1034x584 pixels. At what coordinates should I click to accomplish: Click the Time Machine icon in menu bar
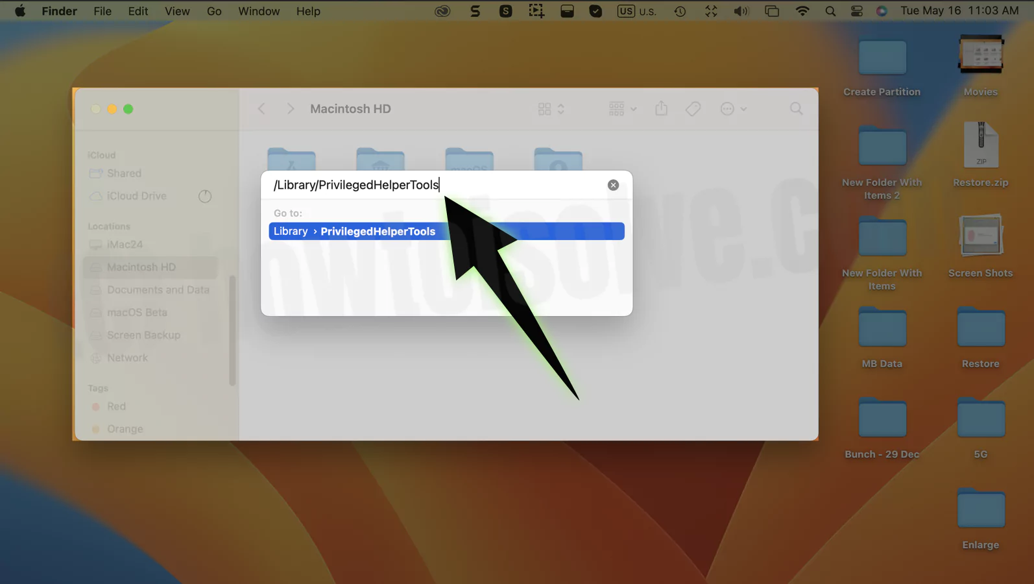click(680, 11)
